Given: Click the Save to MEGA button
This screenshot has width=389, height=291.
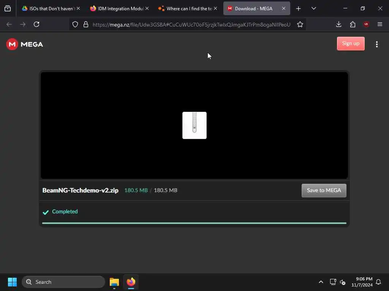Looking at the screenshot, I should pyautogui.click(x=324, y=191).
